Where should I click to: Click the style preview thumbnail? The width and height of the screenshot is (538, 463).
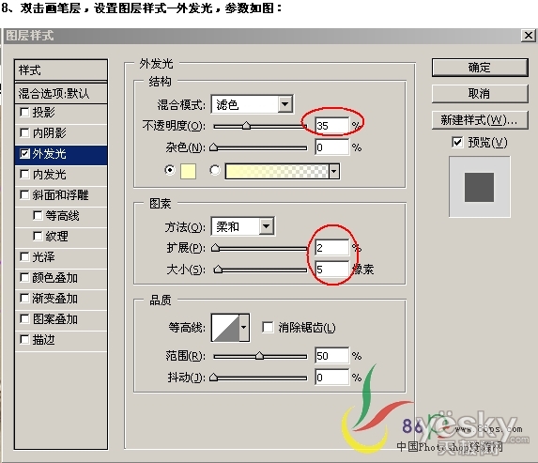coord(480,187)
